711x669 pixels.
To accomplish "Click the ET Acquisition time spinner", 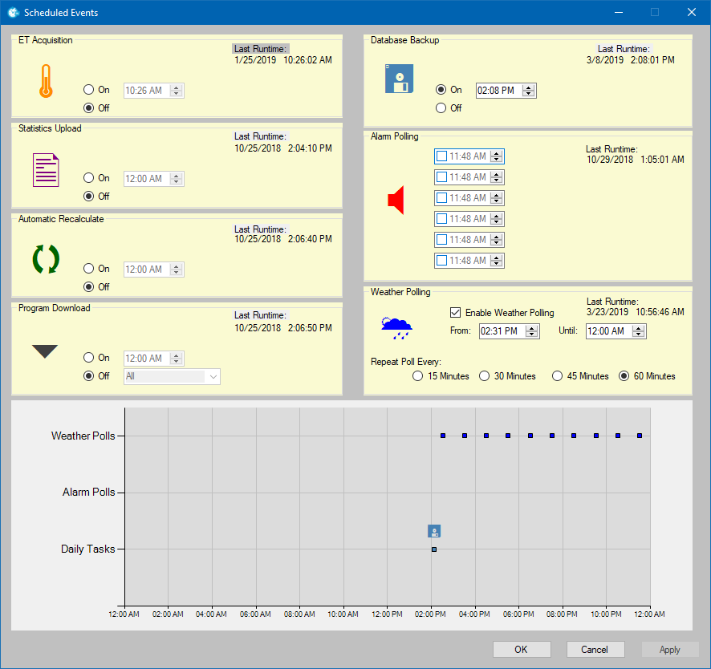I will [177, 91].
